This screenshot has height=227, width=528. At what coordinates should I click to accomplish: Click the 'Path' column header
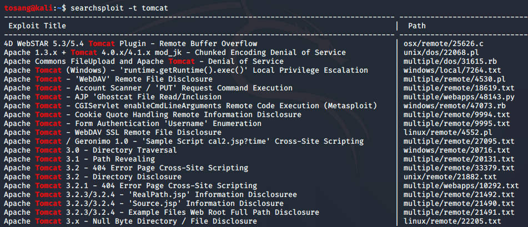(417, 26)
